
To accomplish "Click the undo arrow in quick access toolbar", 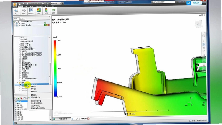I will point(34,4).
